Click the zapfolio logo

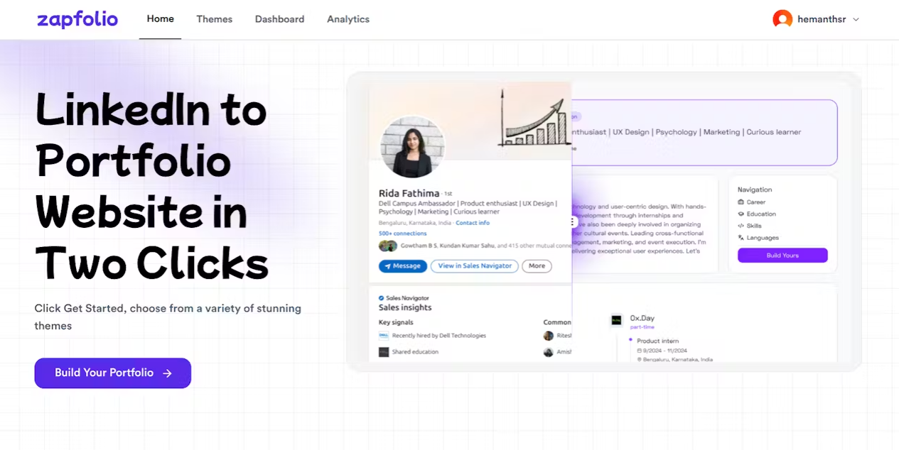click(x=77, y=19)
